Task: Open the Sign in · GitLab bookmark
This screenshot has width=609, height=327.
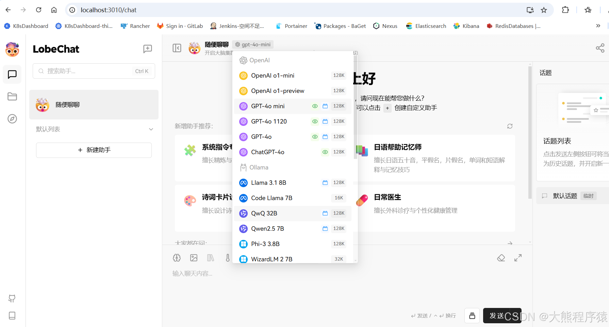Action: click(180, 26)
